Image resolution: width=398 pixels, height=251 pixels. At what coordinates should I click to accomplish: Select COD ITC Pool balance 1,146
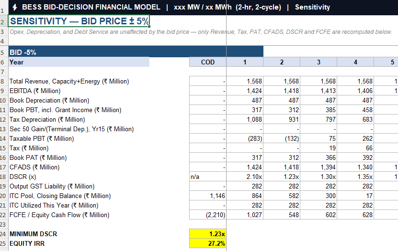(208, 196)
